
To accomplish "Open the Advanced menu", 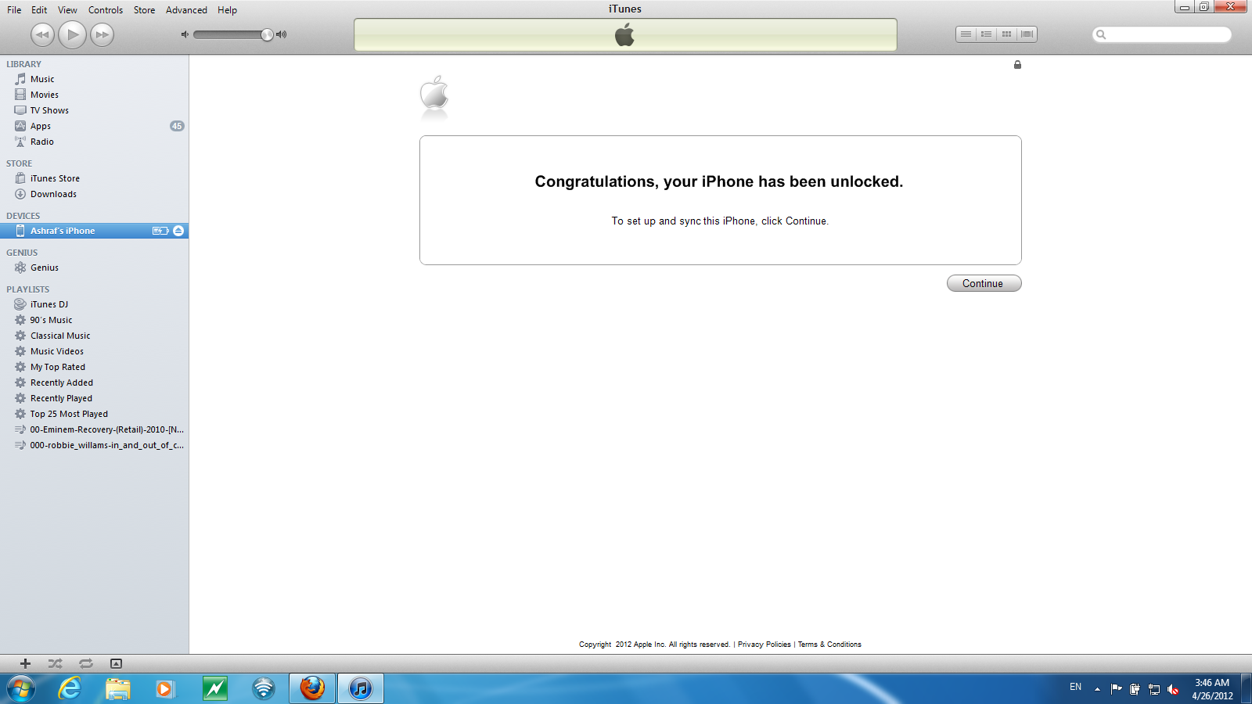I will click(186, 10).
